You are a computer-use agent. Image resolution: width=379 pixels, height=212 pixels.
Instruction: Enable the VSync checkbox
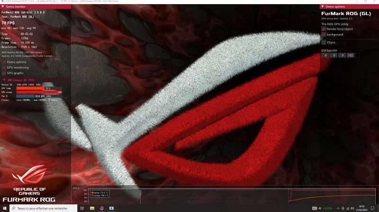(324, 42)
